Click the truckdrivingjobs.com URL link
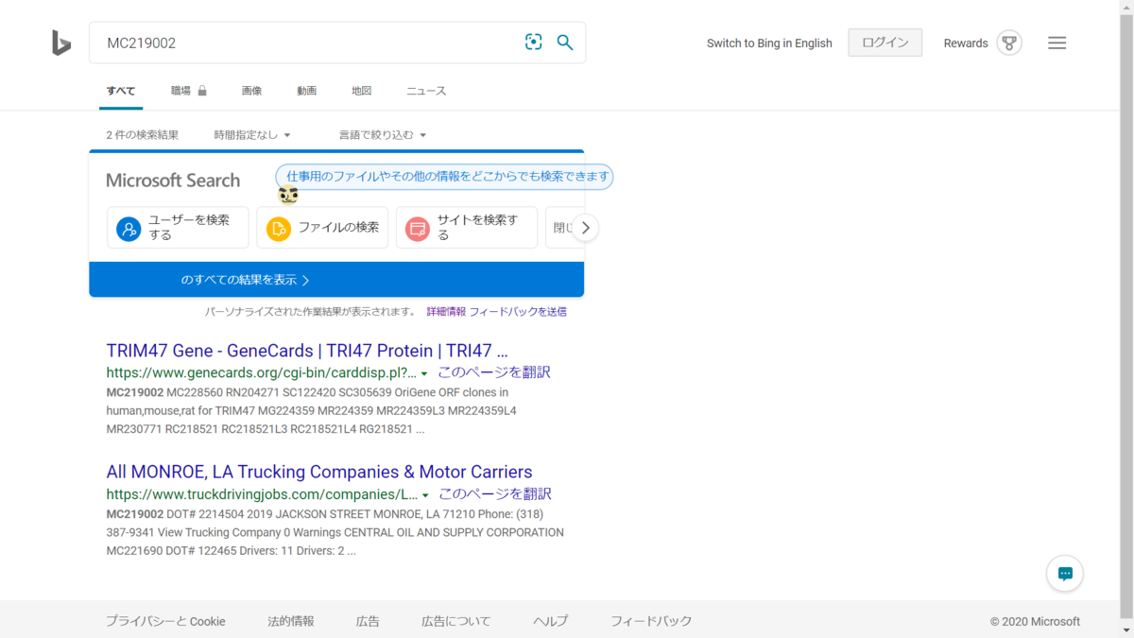 click(x=262, y=494)
